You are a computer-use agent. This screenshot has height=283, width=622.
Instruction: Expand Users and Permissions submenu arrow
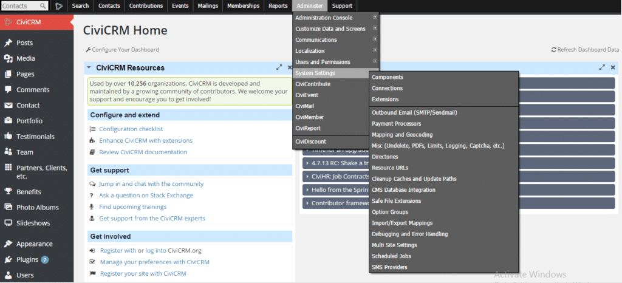(375, 61)
